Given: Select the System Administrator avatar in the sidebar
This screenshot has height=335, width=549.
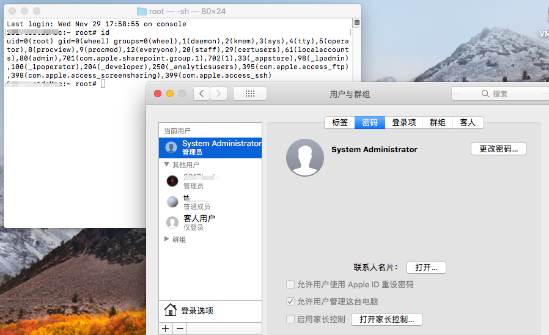Looking at the screenshot, I should [x=171, y=147].
